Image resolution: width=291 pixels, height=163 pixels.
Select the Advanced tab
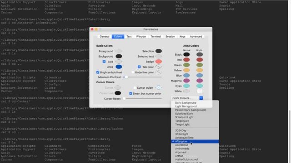click(x=196, y=37)
